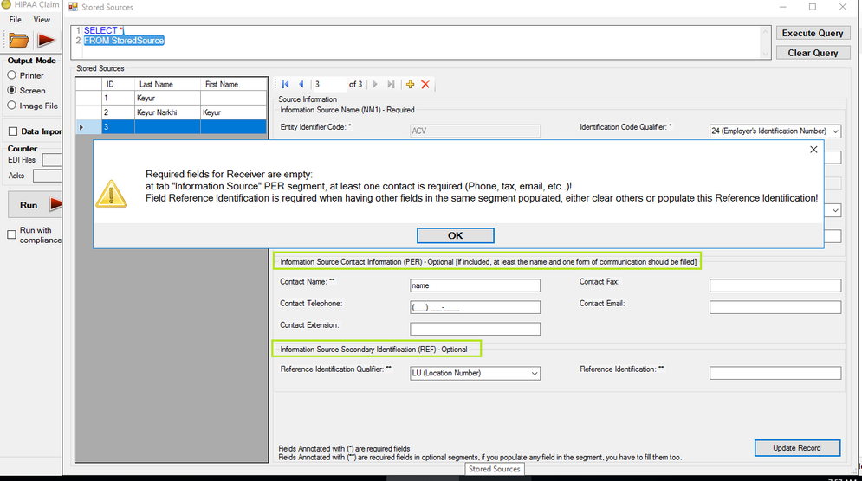Minimize the Stored Sources window

pyautogui.click(x=783, y=7)
